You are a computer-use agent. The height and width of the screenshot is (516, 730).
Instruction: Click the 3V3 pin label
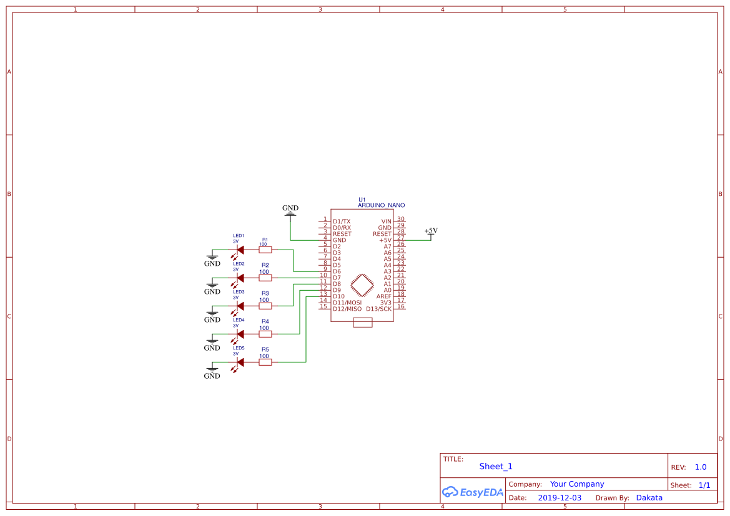(386, 303)
